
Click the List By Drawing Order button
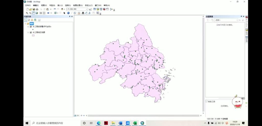26,20
